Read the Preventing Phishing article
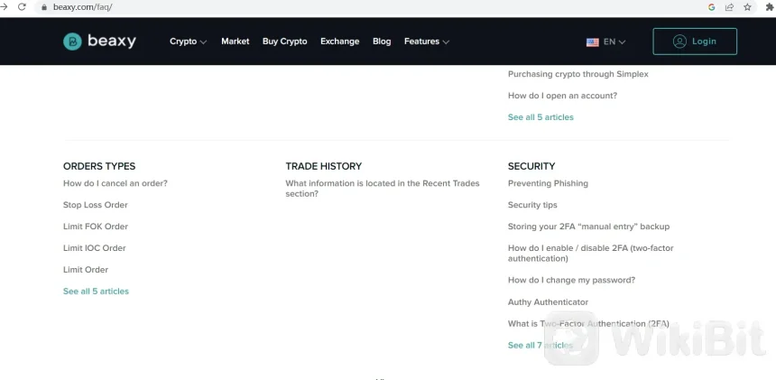The height and width of the screenshot is (380, 776). tap(548, 183)
